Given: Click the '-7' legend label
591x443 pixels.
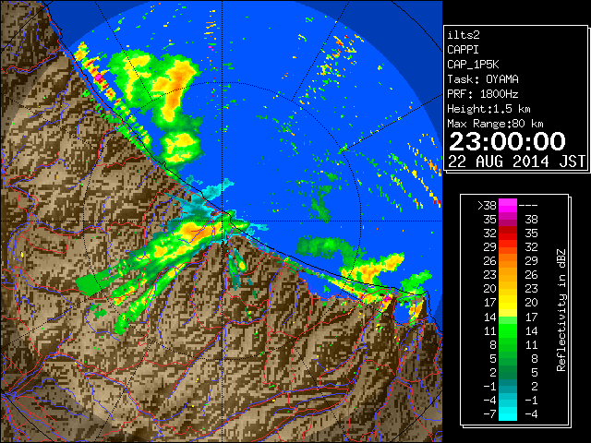Looking at the screenshot, I should (x=489, y=414).
